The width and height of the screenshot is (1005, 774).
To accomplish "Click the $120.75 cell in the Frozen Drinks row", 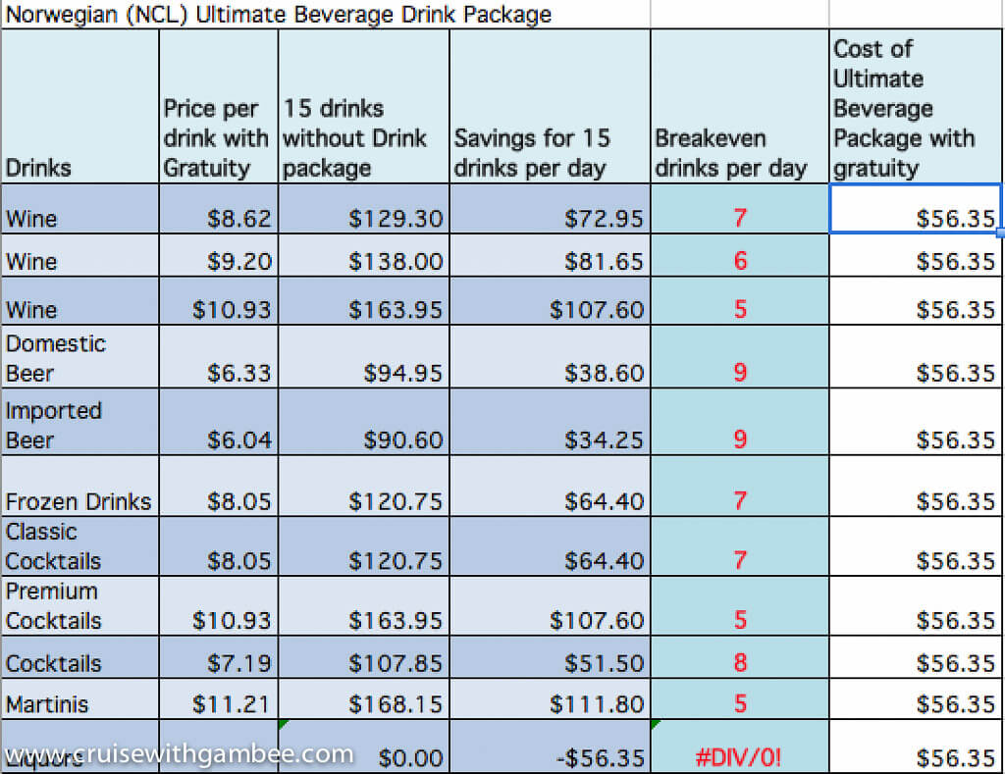I will click(x=364, y=486).
